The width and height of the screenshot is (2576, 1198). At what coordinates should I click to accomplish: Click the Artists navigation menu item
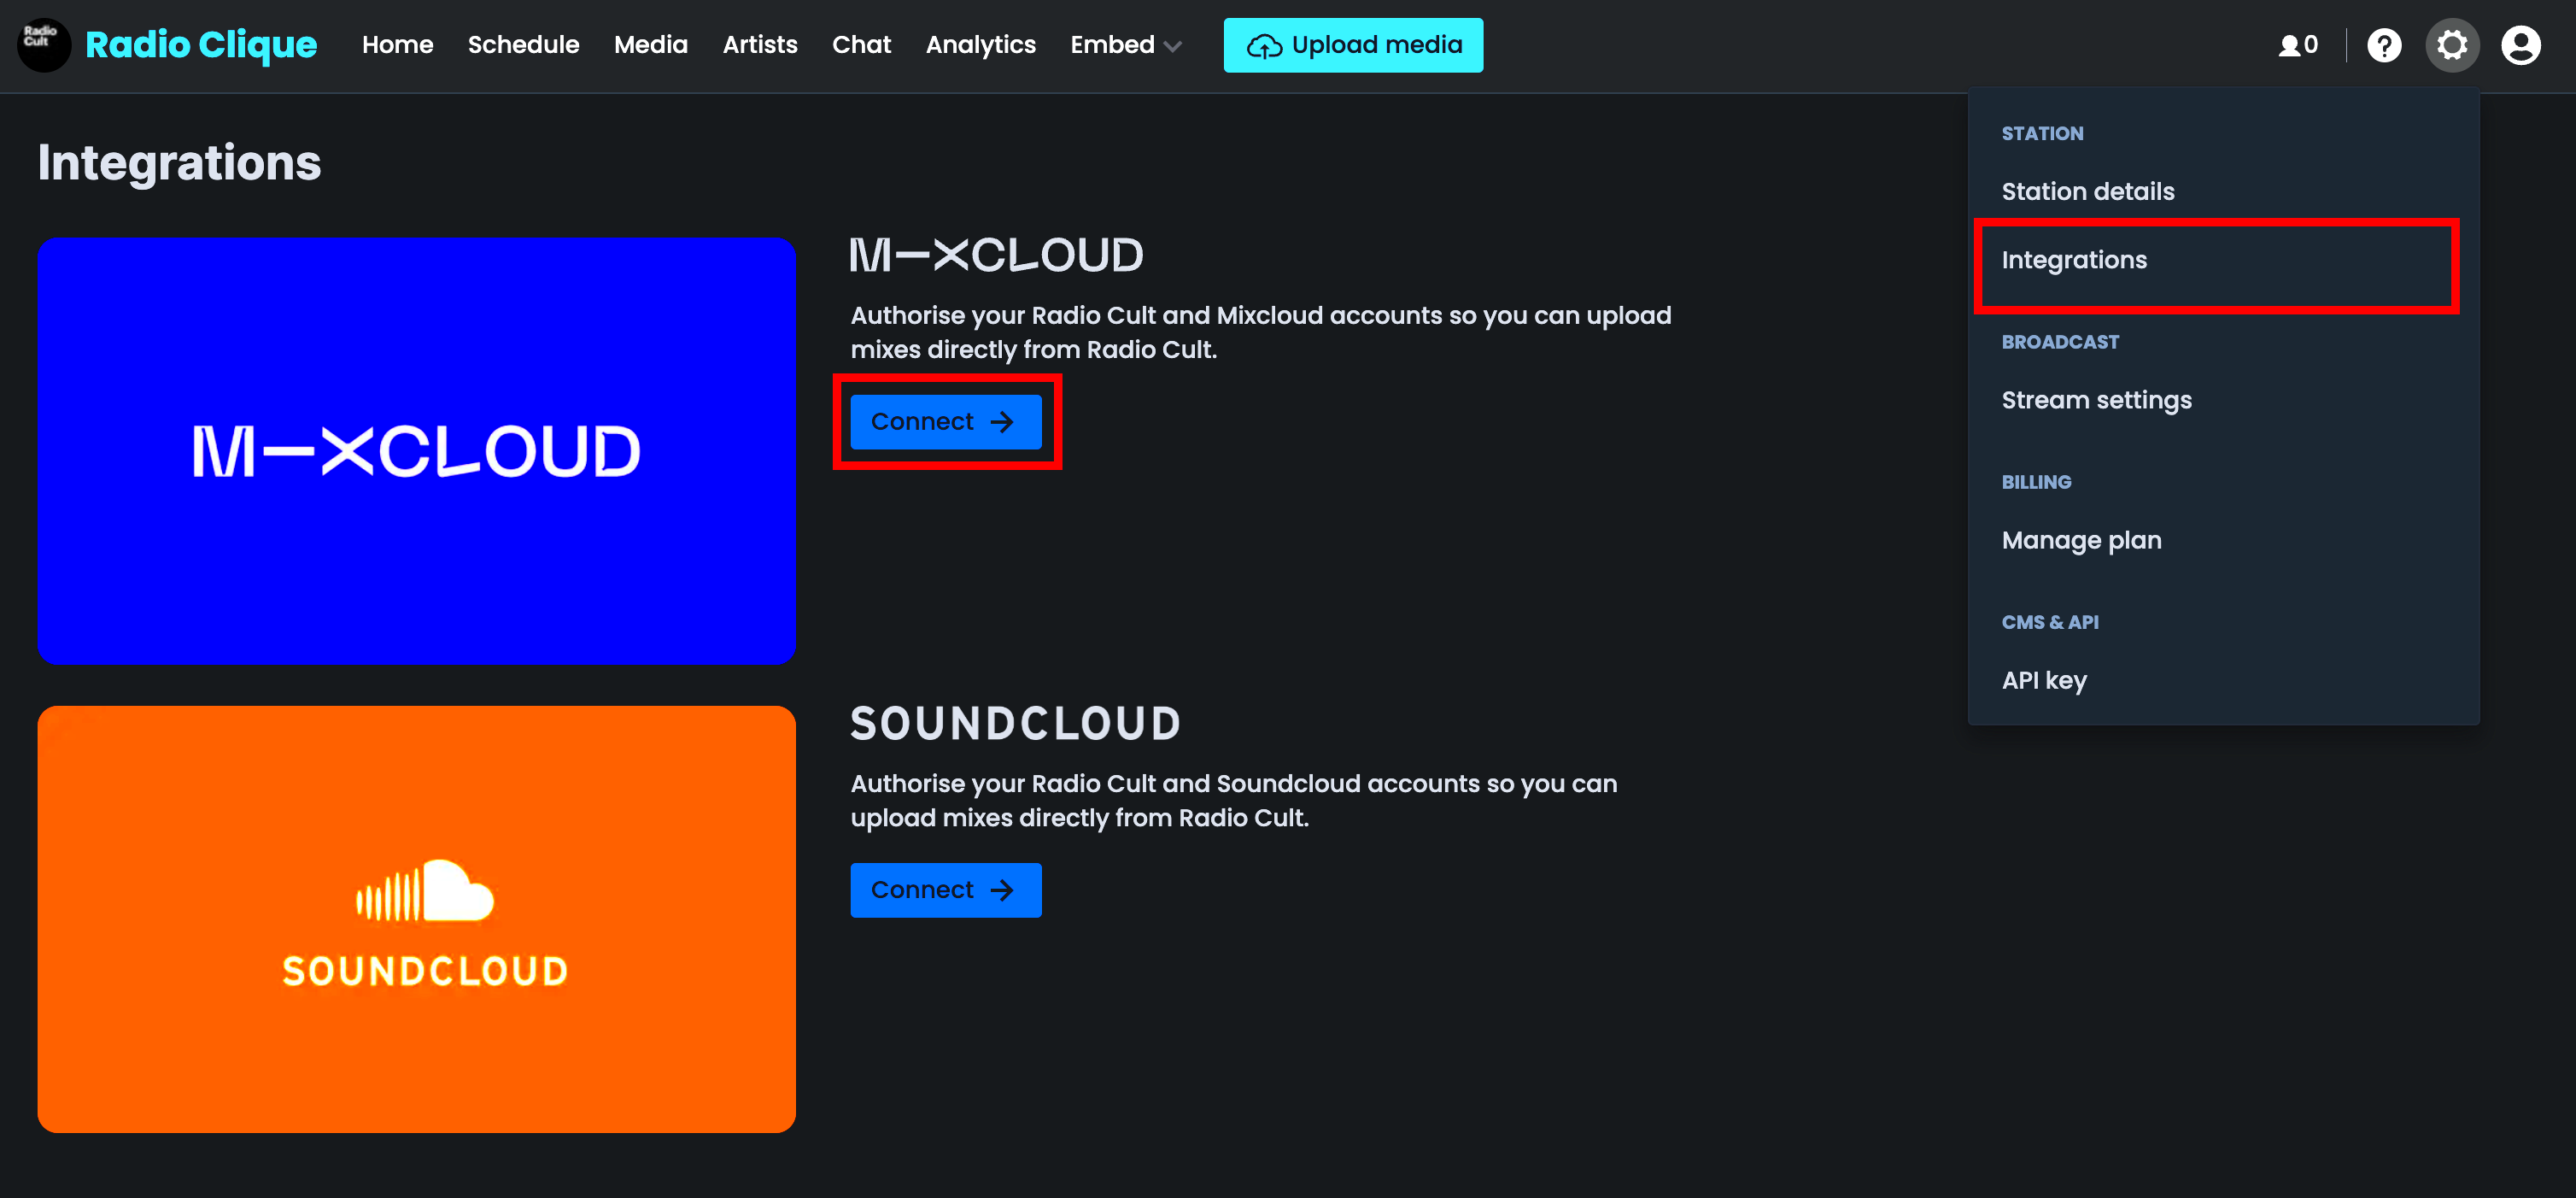[761, 44]
